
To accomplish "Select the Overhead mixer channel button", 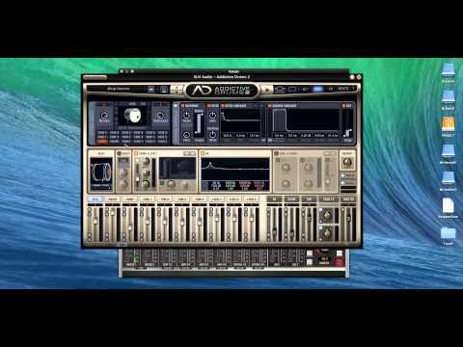I will coord(274,200).
